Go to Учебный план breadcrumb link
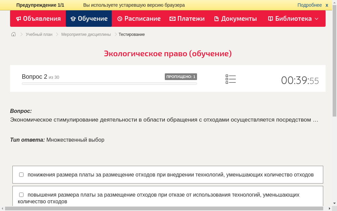 pos(39,34)
